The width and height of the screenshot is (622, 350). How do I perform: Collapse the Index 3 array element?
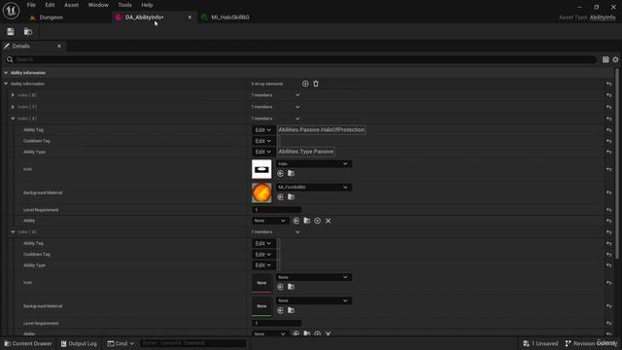13,231
